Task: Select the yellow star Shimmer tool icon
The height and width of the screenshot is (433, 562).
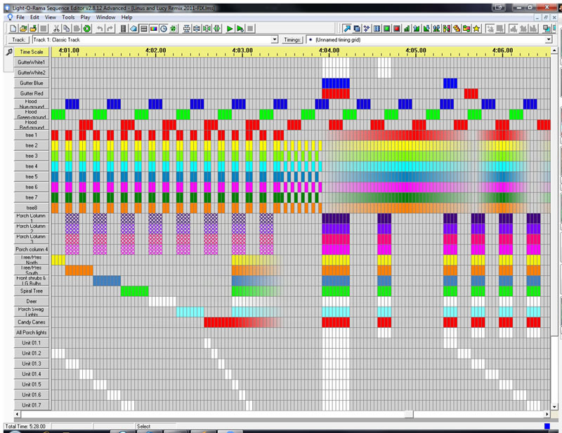Action: point(476,28)
